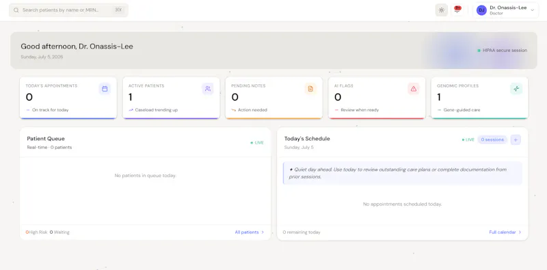This screenshot has width=547, height=270.
Task: Click the 'Good afternoon, Dr. Onassis-Lee' greeting
Action: (77, 46)
